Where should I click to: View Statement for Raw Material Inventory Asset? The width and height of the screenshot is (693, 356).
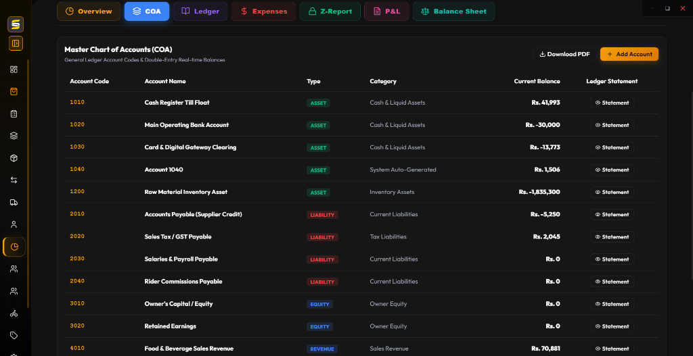click(x=612, y=193)
